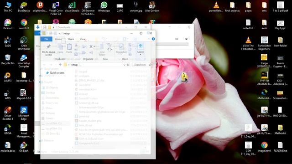
Task: Open File tab in setup window
Action: (x=46, y=39)
